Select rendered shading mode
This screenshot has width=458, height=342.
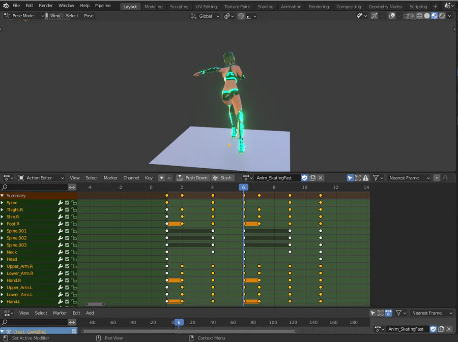(442, 16)
